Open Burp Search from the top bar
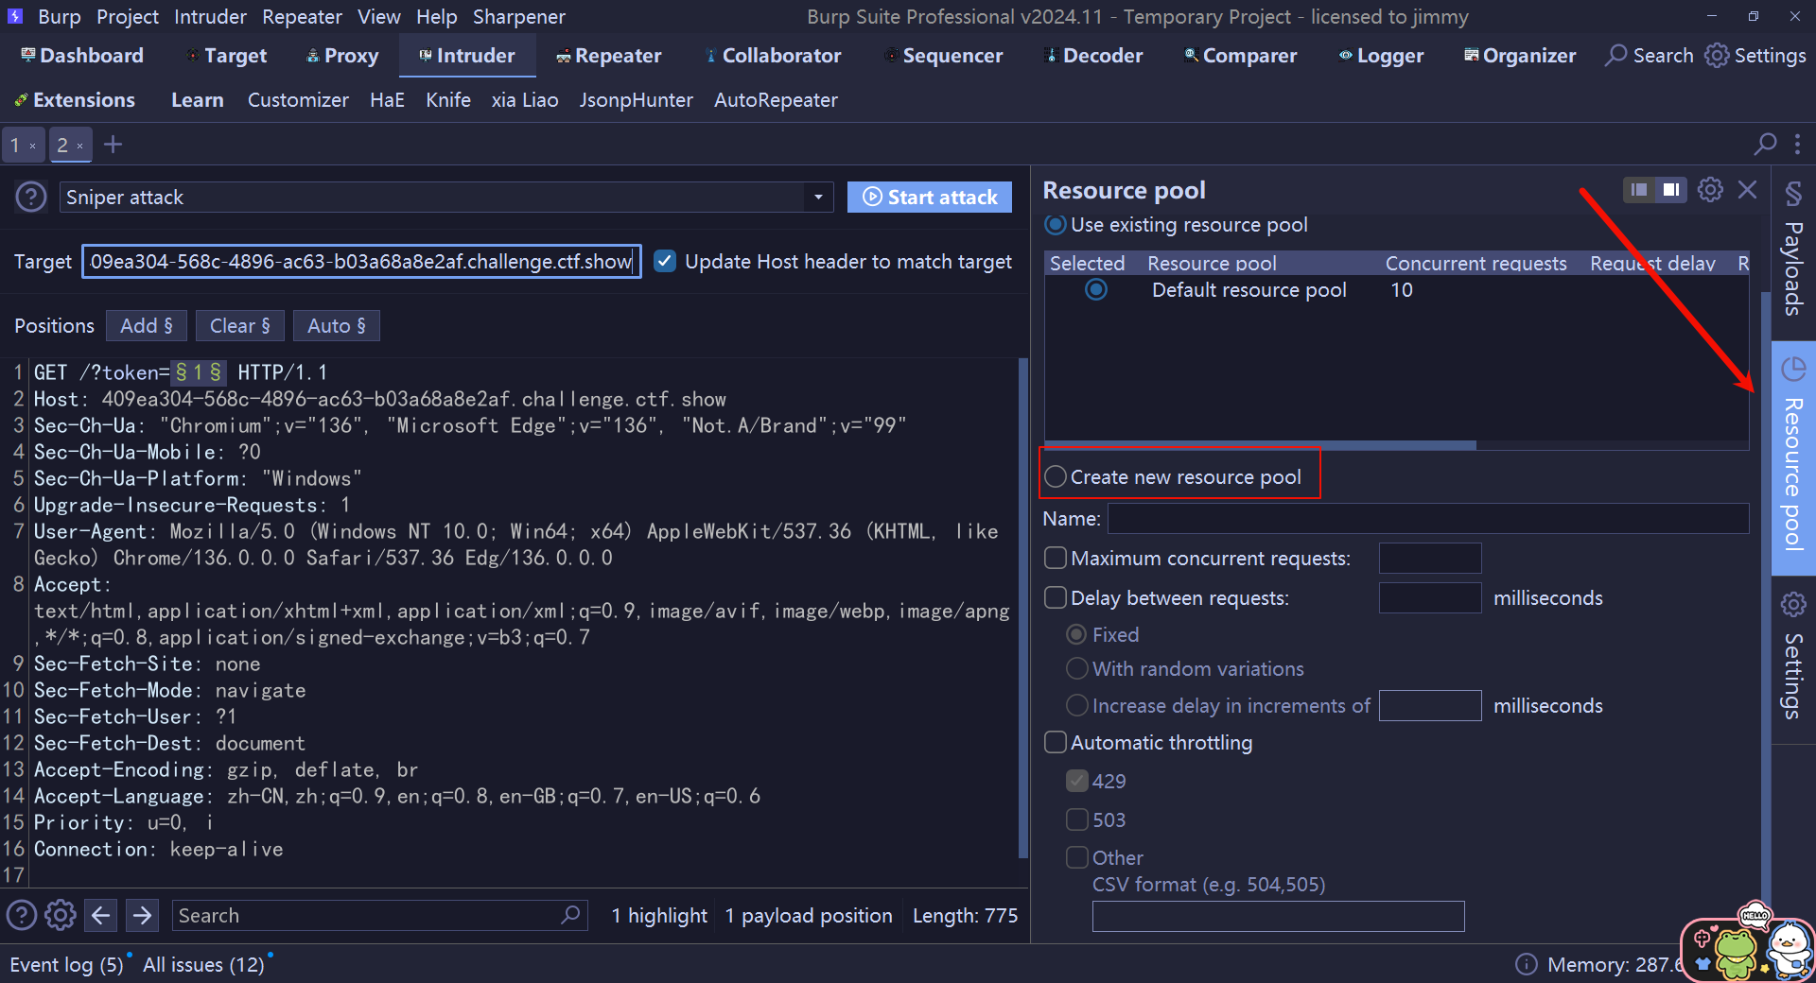Image resolution: width=1816 pixels, height=983 pixels. coord(1650,56)
